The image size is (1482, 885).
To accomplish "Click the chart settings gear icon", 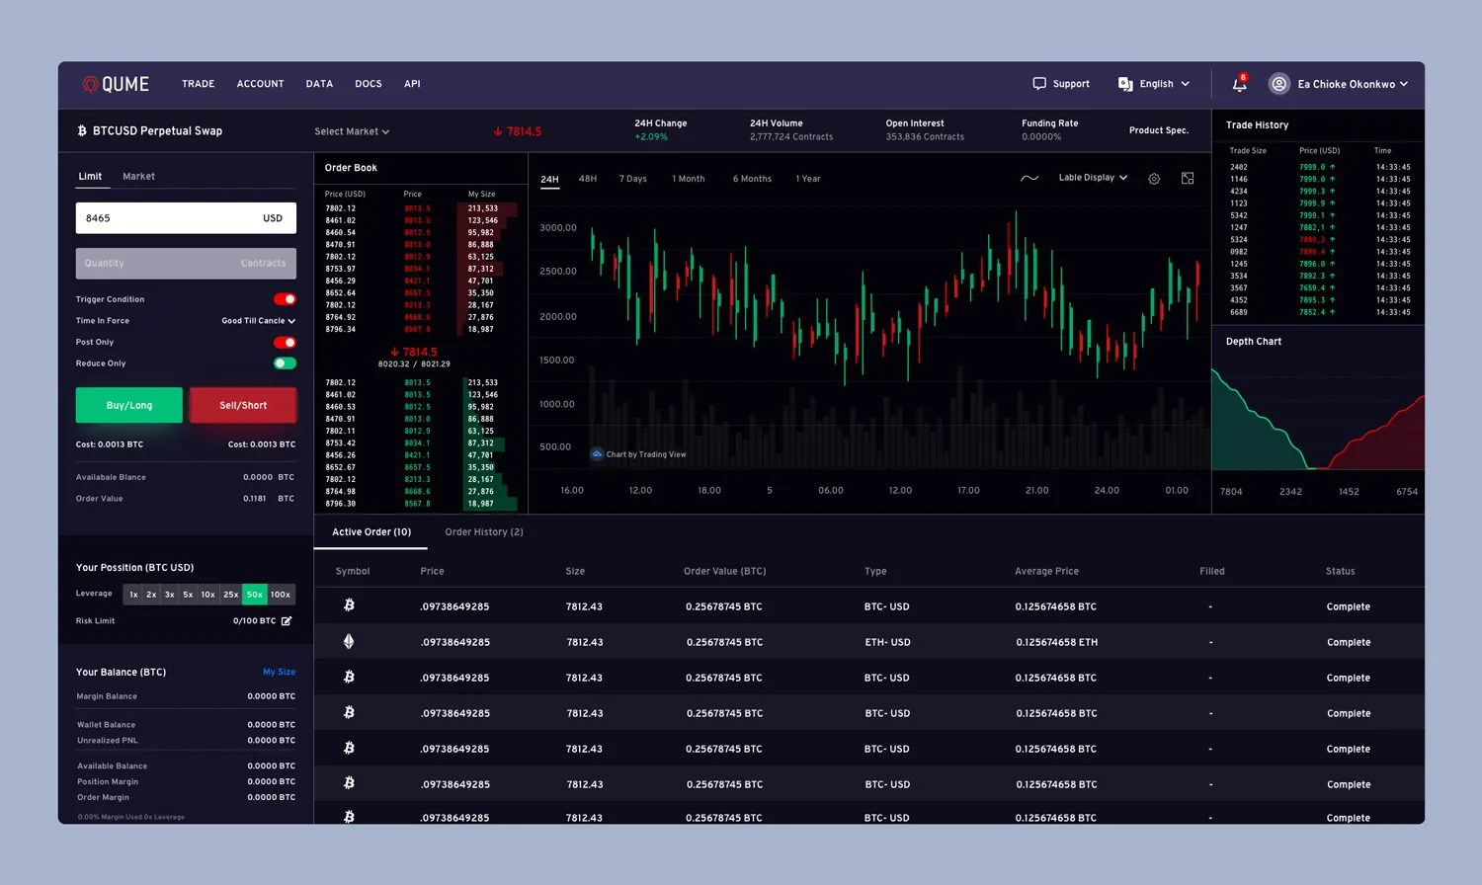I will [1154, 179].
